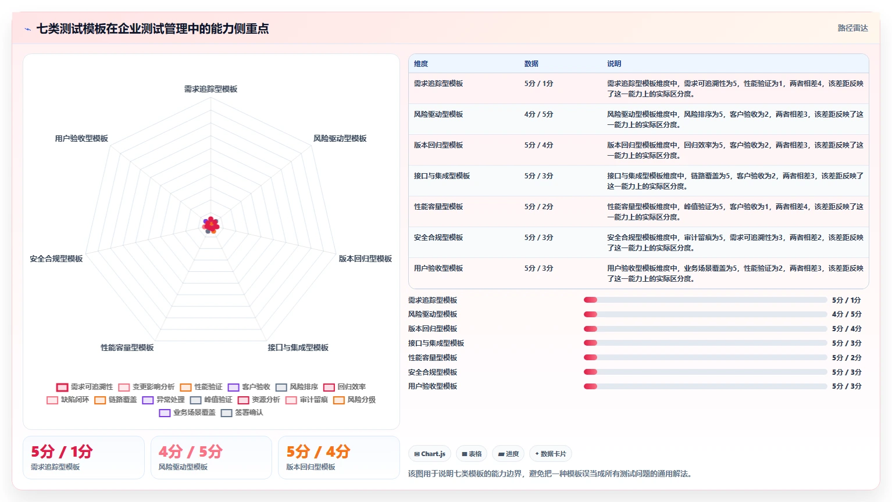The image size is (892, 502).
Task: Click the title 七类测试模板在企业测试管理中的能力侧重点
Action: point(152,29)
